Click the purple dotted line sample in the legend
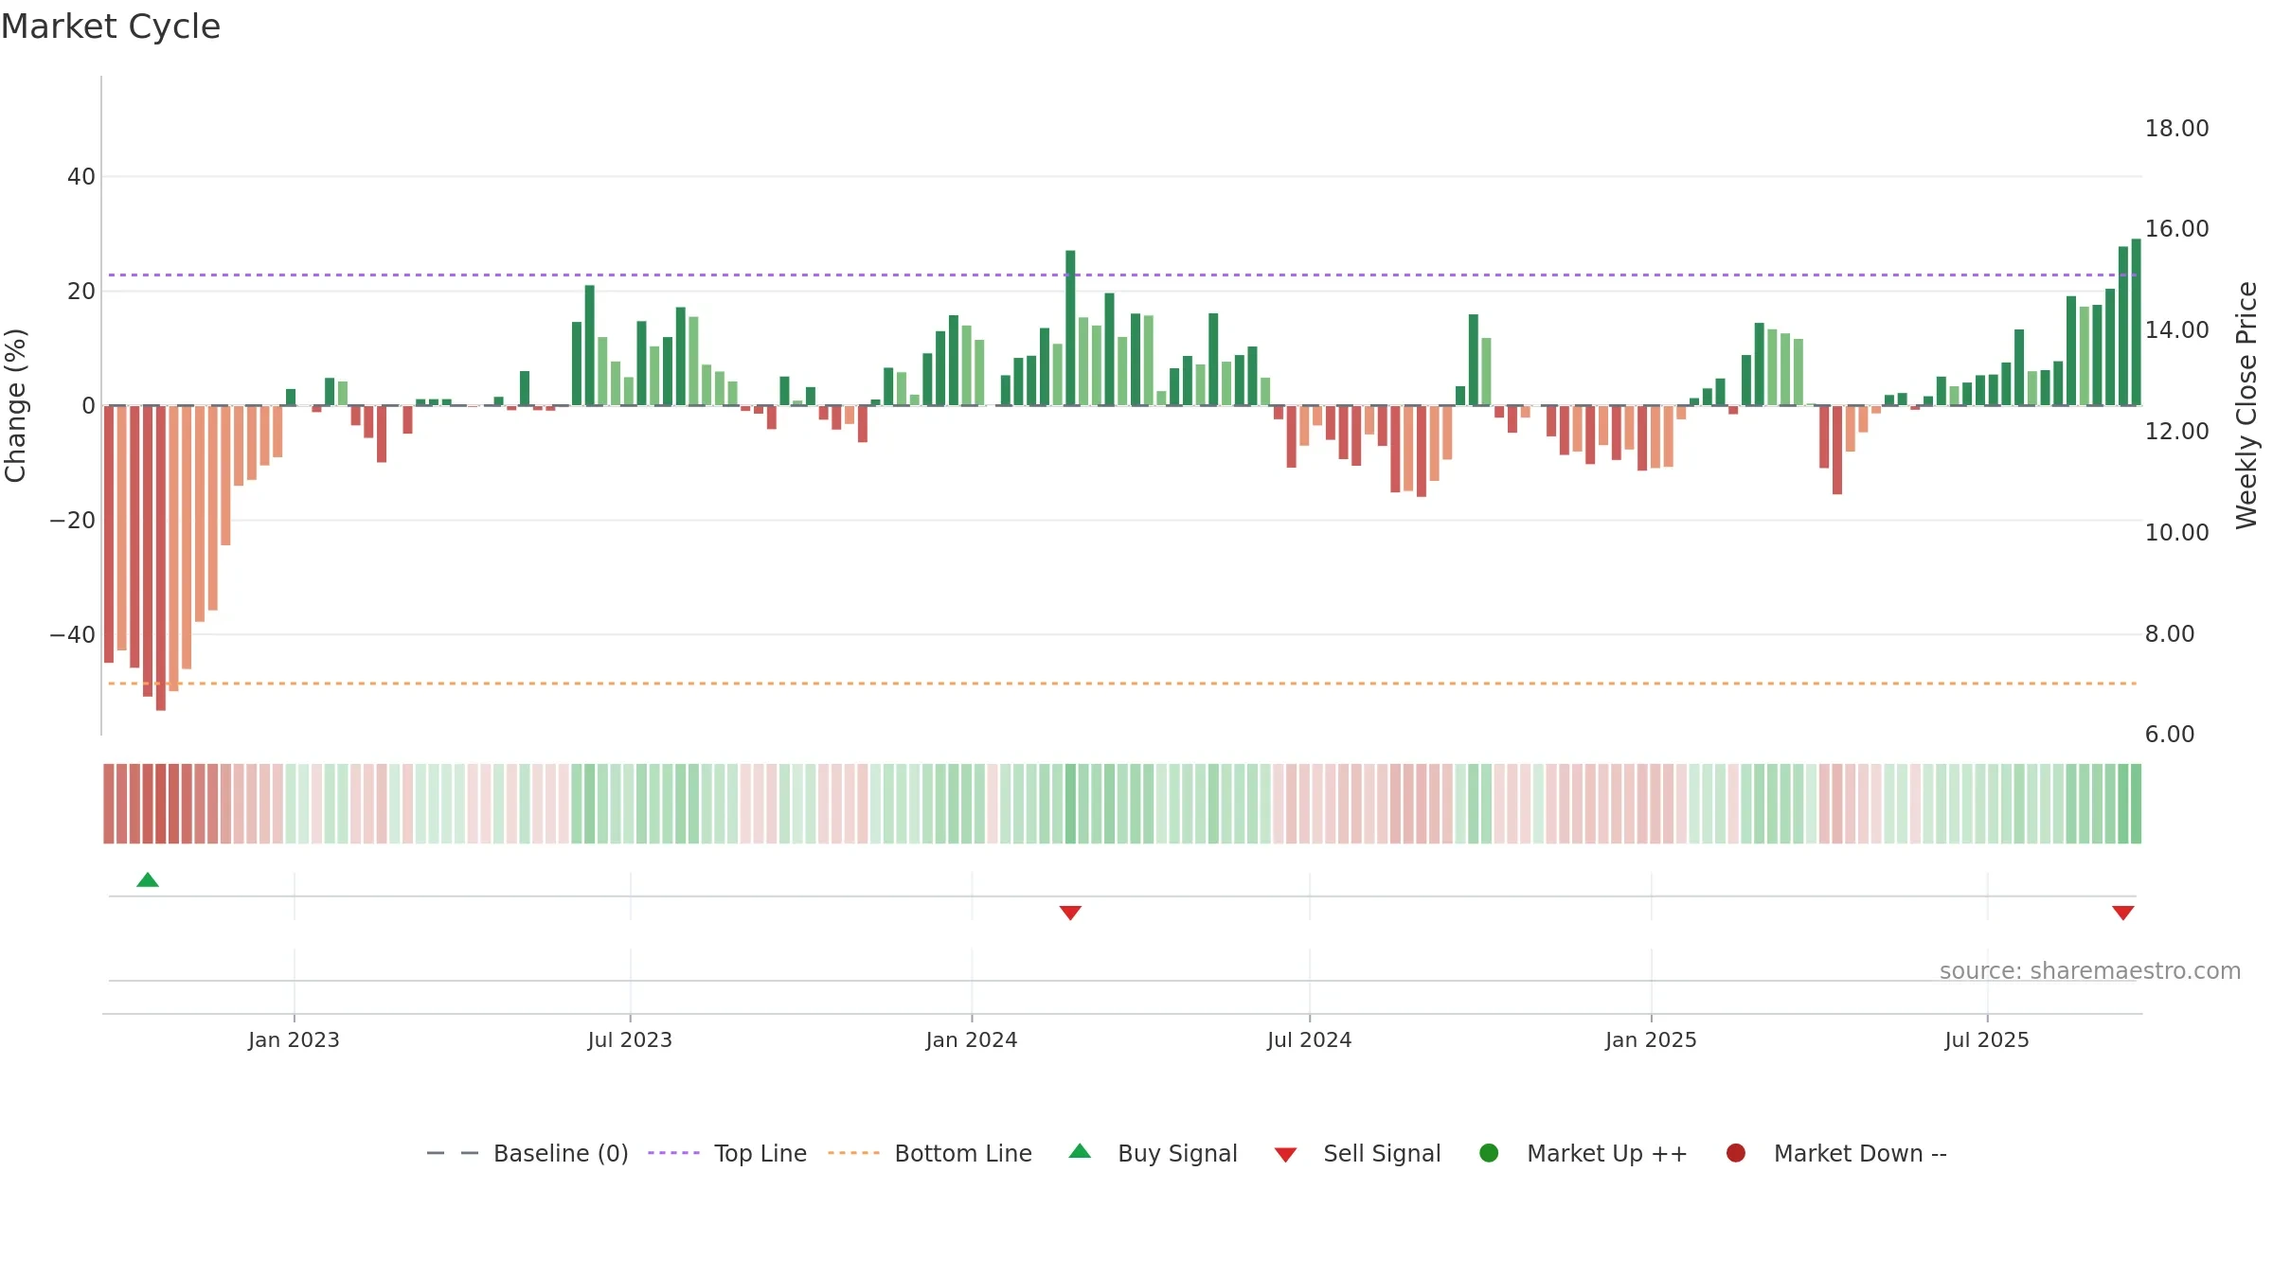This screenshot has height=1278, width=2273. click(673, 1153)
